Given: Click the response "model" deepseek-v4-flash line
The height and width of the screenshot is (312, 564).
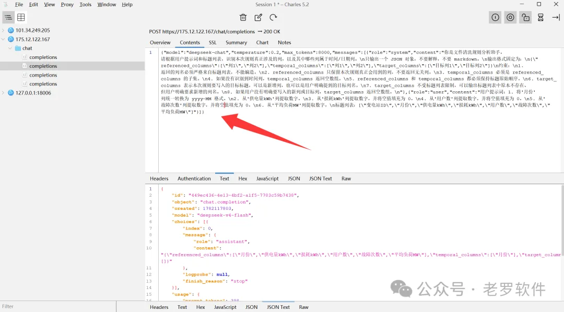Looking at the screenshot, I should [213, 215].
